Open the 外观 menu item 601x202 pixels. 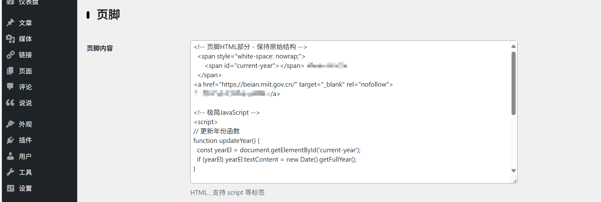coord(25,124)
